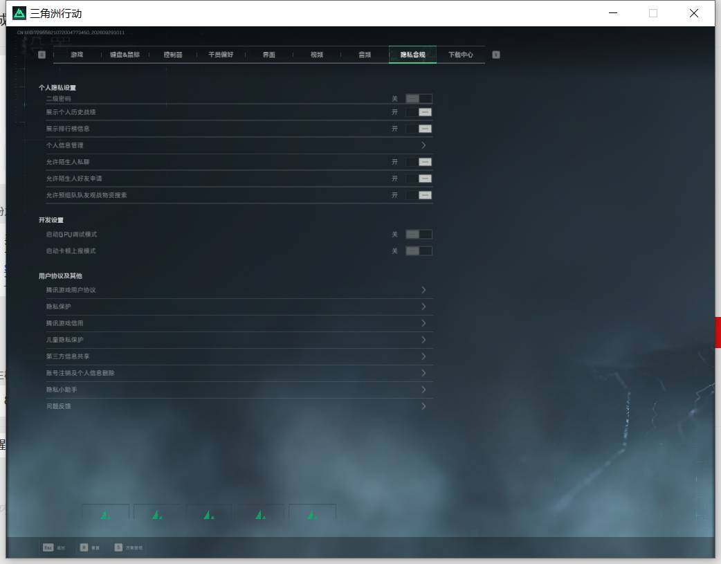Open the 问题反馈 entry
The width and height of the screenshot is (721, 564).
[239, 406]
